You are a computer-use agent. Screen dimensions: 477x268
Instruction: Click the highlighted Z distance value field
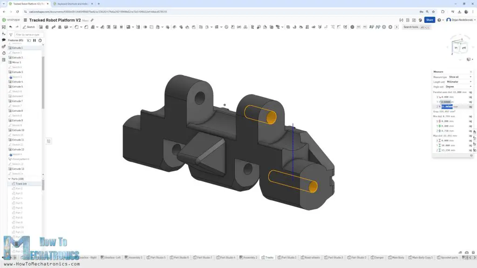[446, 107]
